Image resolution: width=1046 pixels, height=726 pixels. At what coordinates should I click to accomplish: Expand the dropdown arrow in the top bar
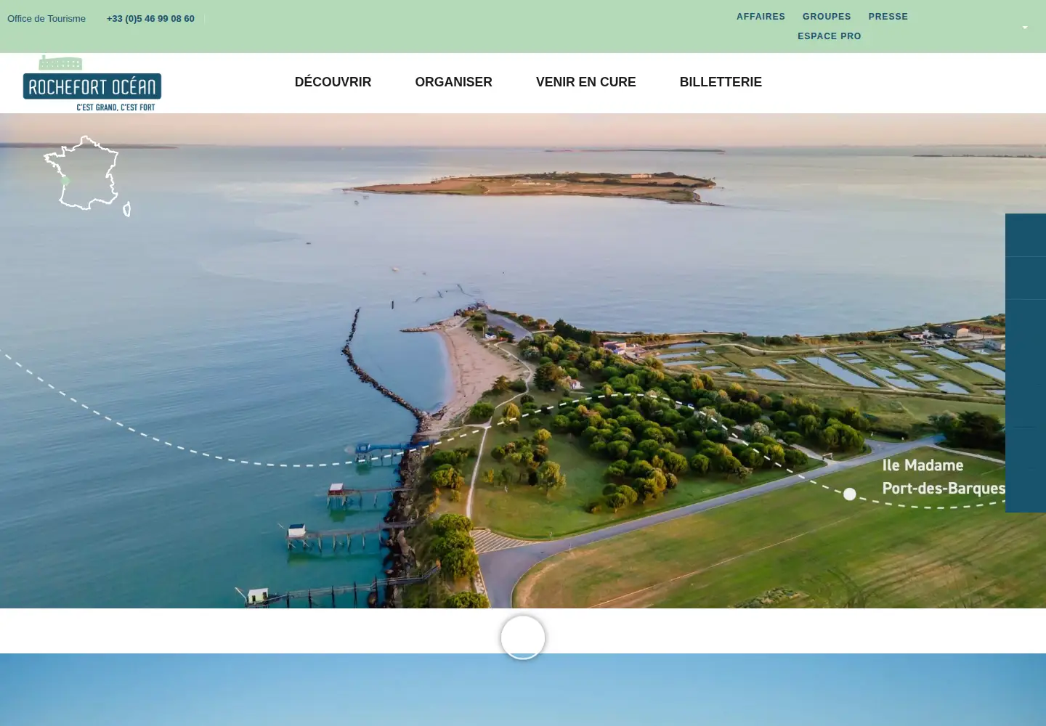click(x=1025, y=28)
